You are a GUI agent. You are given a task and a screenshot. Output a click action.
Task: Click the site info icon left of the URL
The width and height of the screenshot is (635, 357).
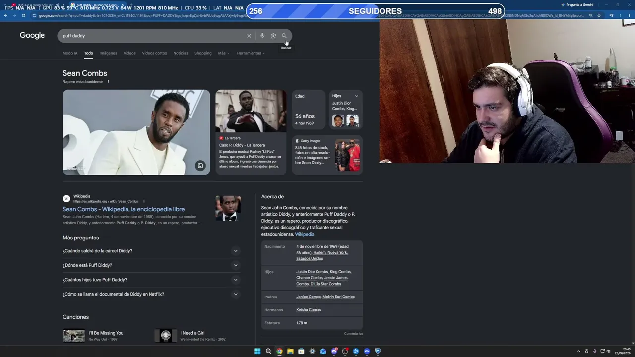35,15
